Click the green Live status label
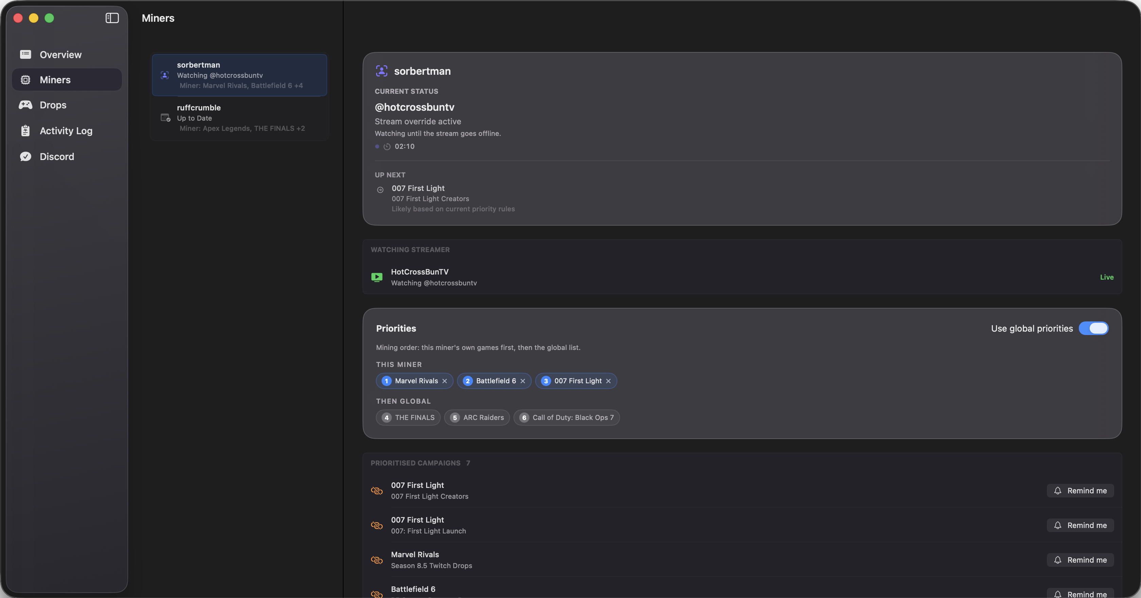1141x598 pixels. click(1106, 277)
